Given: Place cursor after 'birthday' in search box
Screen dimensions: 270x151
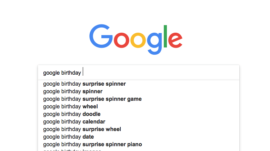Looking at the screenshot, I should point(82,73).
